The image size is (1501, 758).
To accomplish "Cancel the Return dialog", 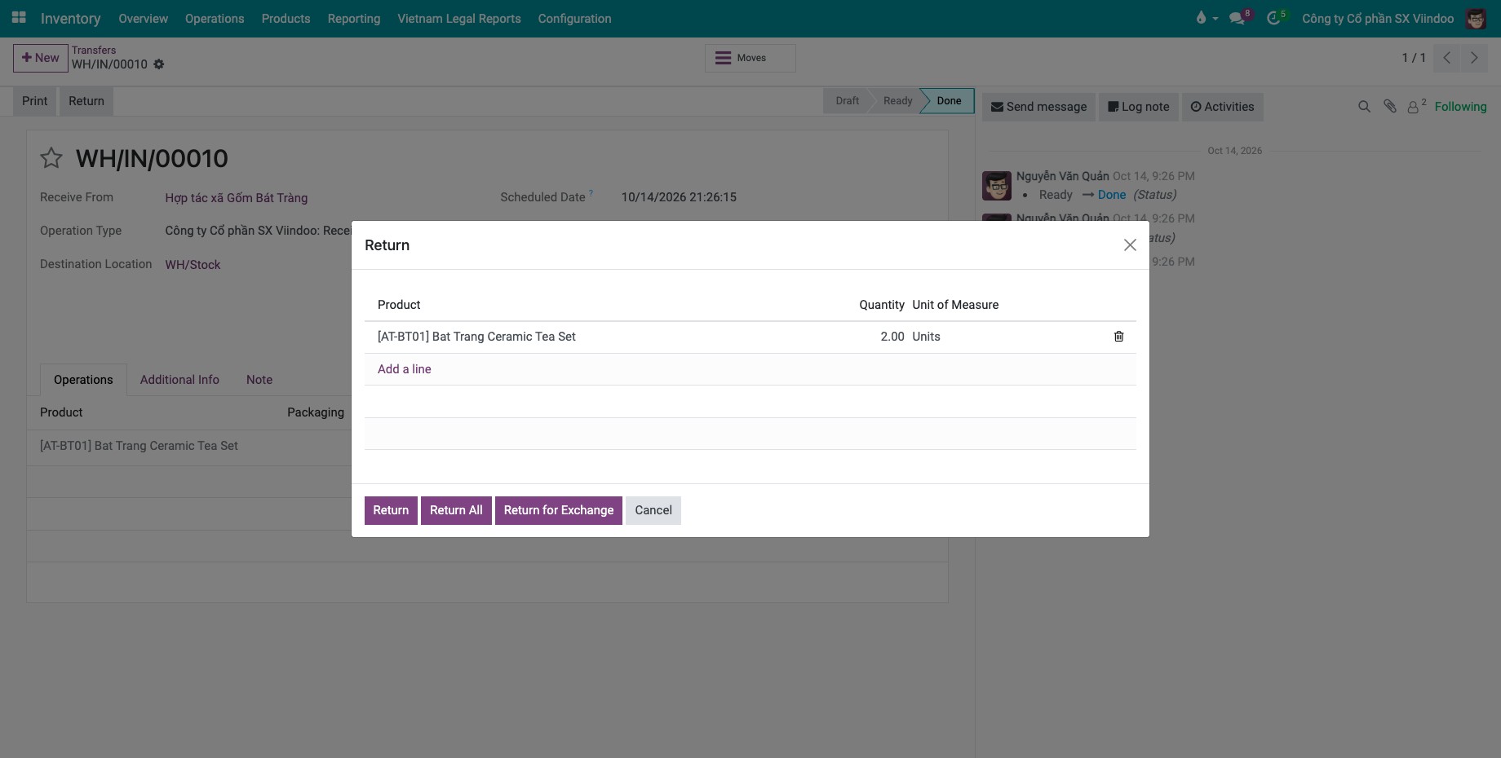I will coord(653,510).
